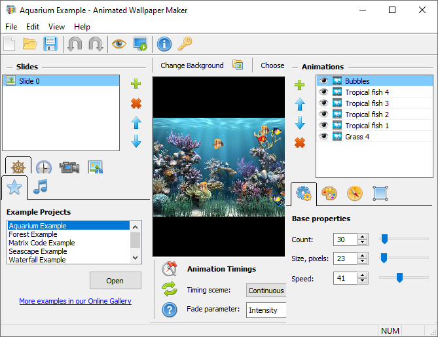Open the About info icon in toolbar

click(x=164, y=44)
